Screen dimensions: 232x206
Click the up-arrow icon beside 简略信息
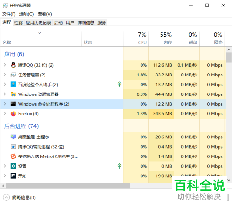click(x=6, y=197)
